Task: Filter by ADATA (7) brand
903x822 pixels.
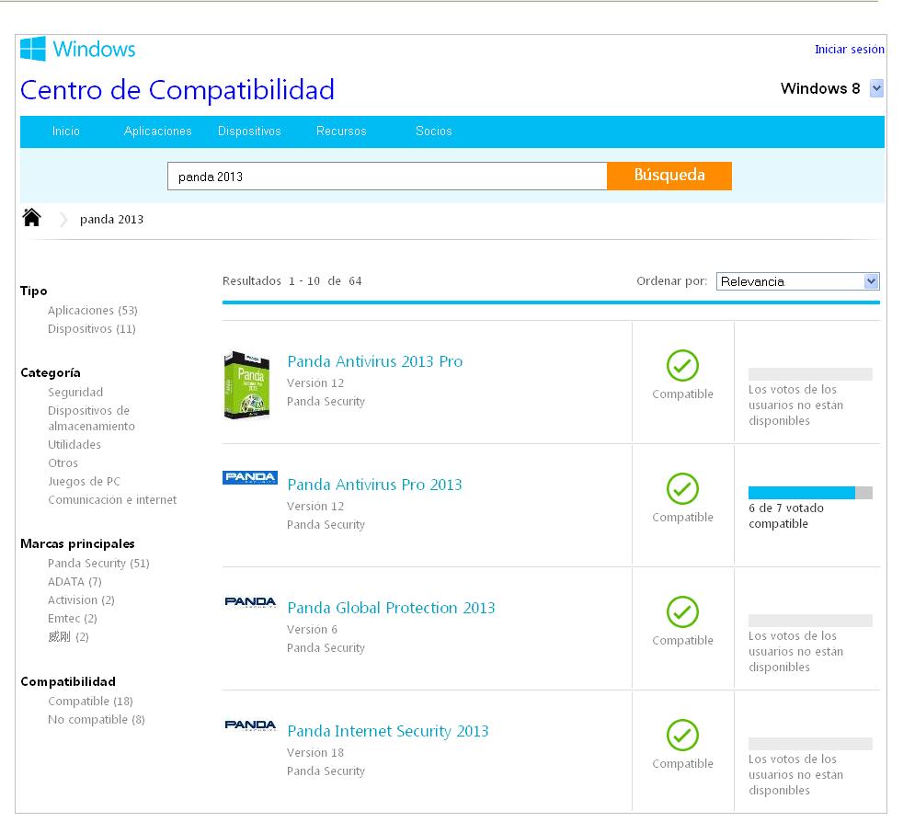Action: pyautogui.click(x=74, y=582)
